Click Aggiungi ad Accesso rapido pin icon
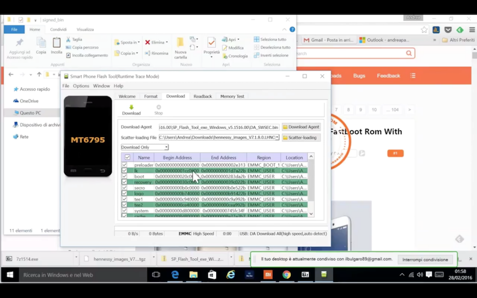The image size is (477, 298). click(20, 42)
